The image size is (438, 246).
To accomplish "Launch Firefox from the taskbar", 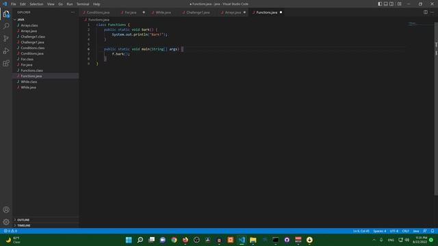I will [x=185, y=240].
